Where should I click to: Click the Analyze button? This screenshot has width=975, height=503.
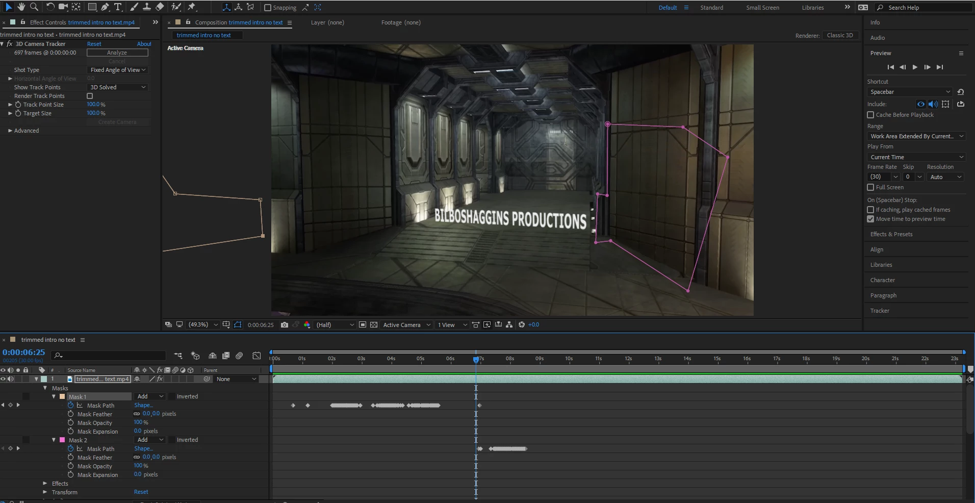pos(117,53)
